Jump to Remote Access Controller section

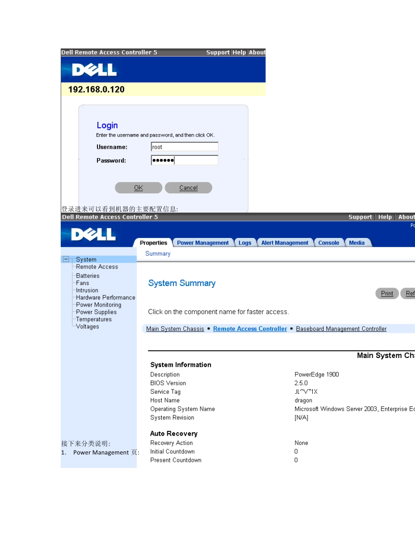(x=250, y=329)
